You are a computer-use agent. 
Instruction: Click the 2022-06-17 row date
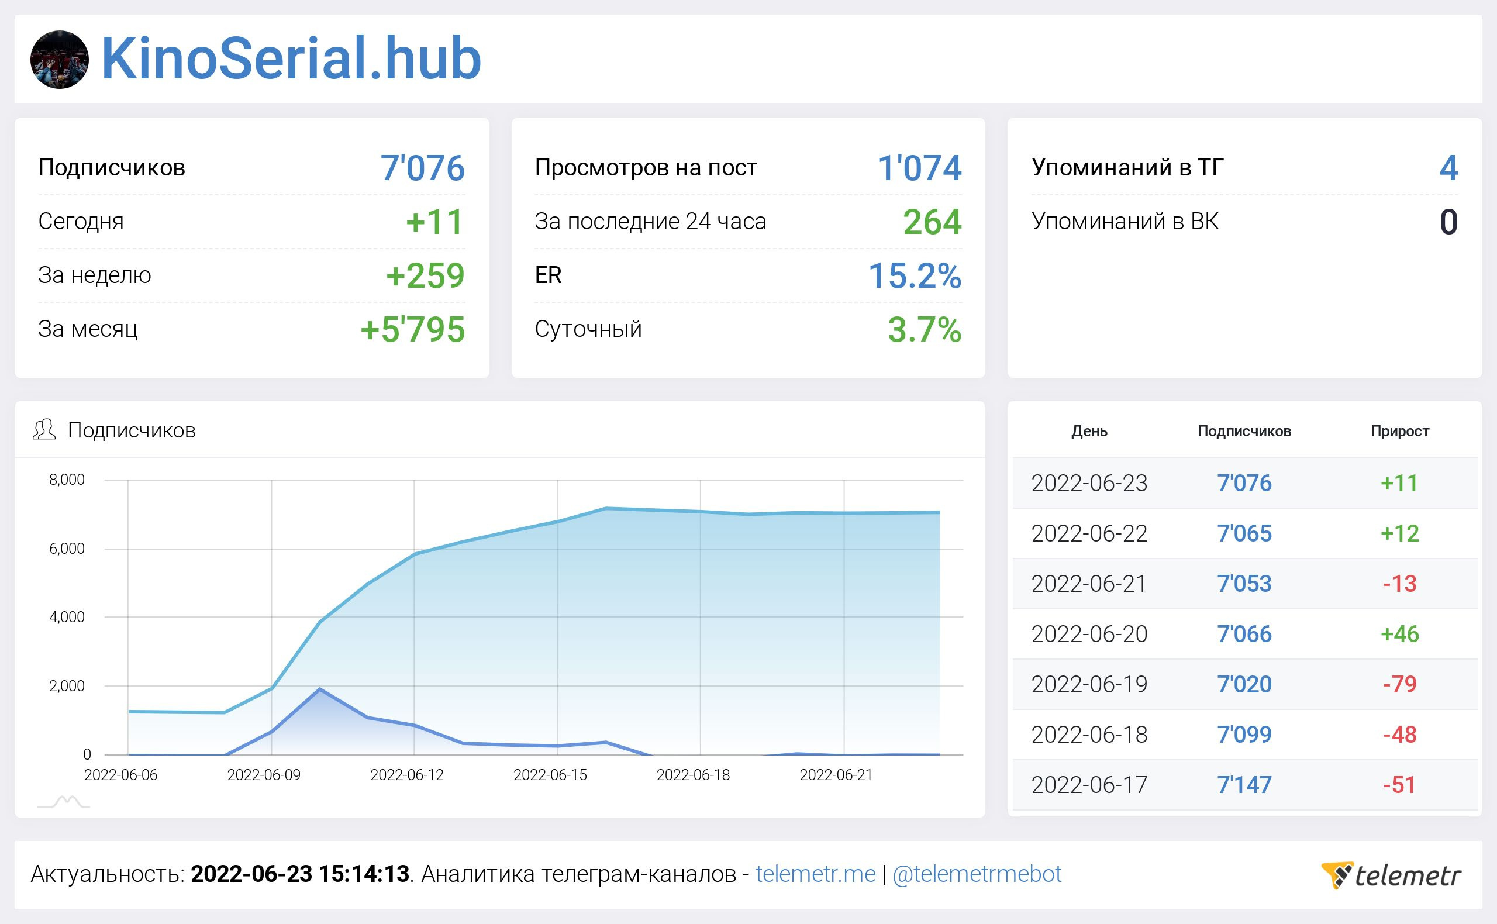tap(1089, 785)
